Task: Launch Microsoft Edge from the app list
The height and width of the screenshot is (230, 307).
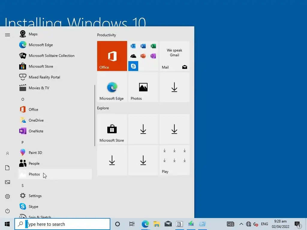Action: (55, 45)
